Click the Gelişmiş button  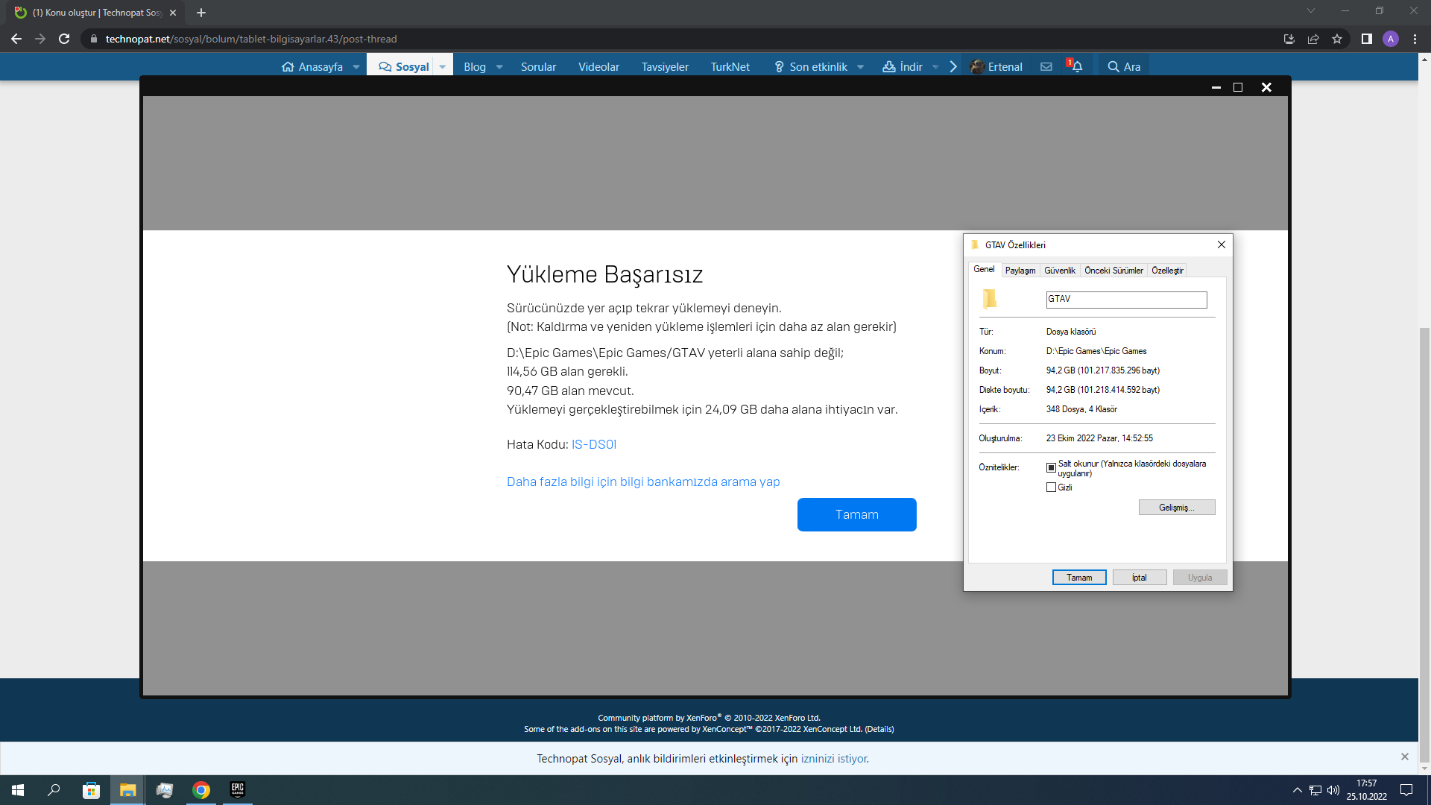point(1176,508)
